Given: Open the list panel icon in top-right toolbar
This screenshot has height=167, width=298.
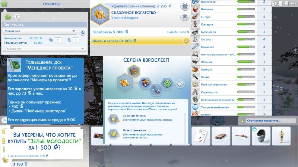Looking at the screenshot, I should point(286,4).
